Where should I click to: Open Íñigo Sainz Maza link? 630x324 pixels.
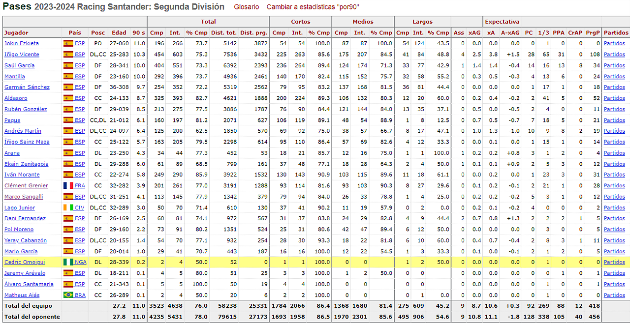[27, 142]
